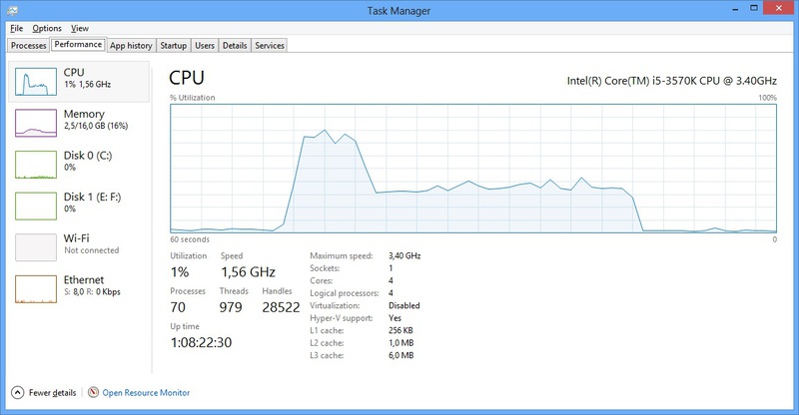
Task: Open the View menu
Action: [x=80, y=29]
